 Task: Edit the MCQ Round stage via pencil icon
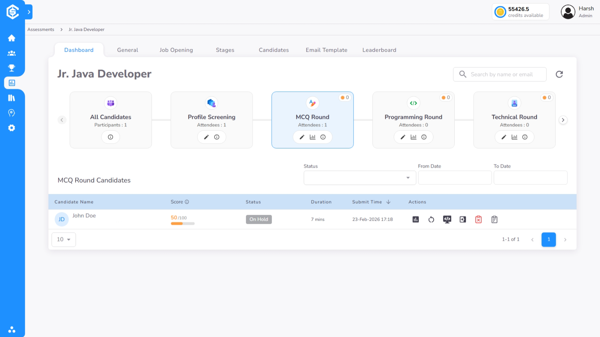point(302,137)
